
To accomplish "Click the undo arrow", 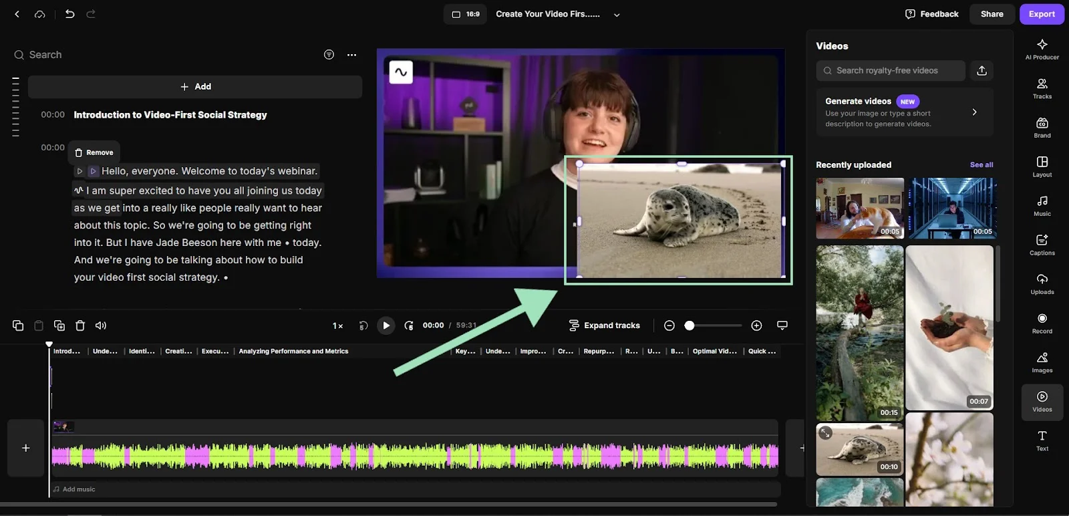I will pos(69,14).
